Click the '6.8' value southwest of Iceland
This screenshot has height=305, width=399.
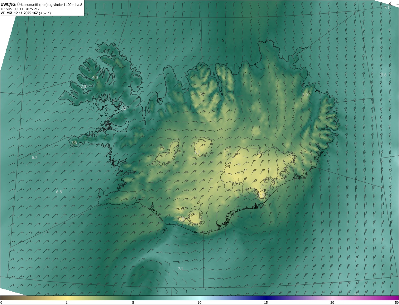[59, 192]
